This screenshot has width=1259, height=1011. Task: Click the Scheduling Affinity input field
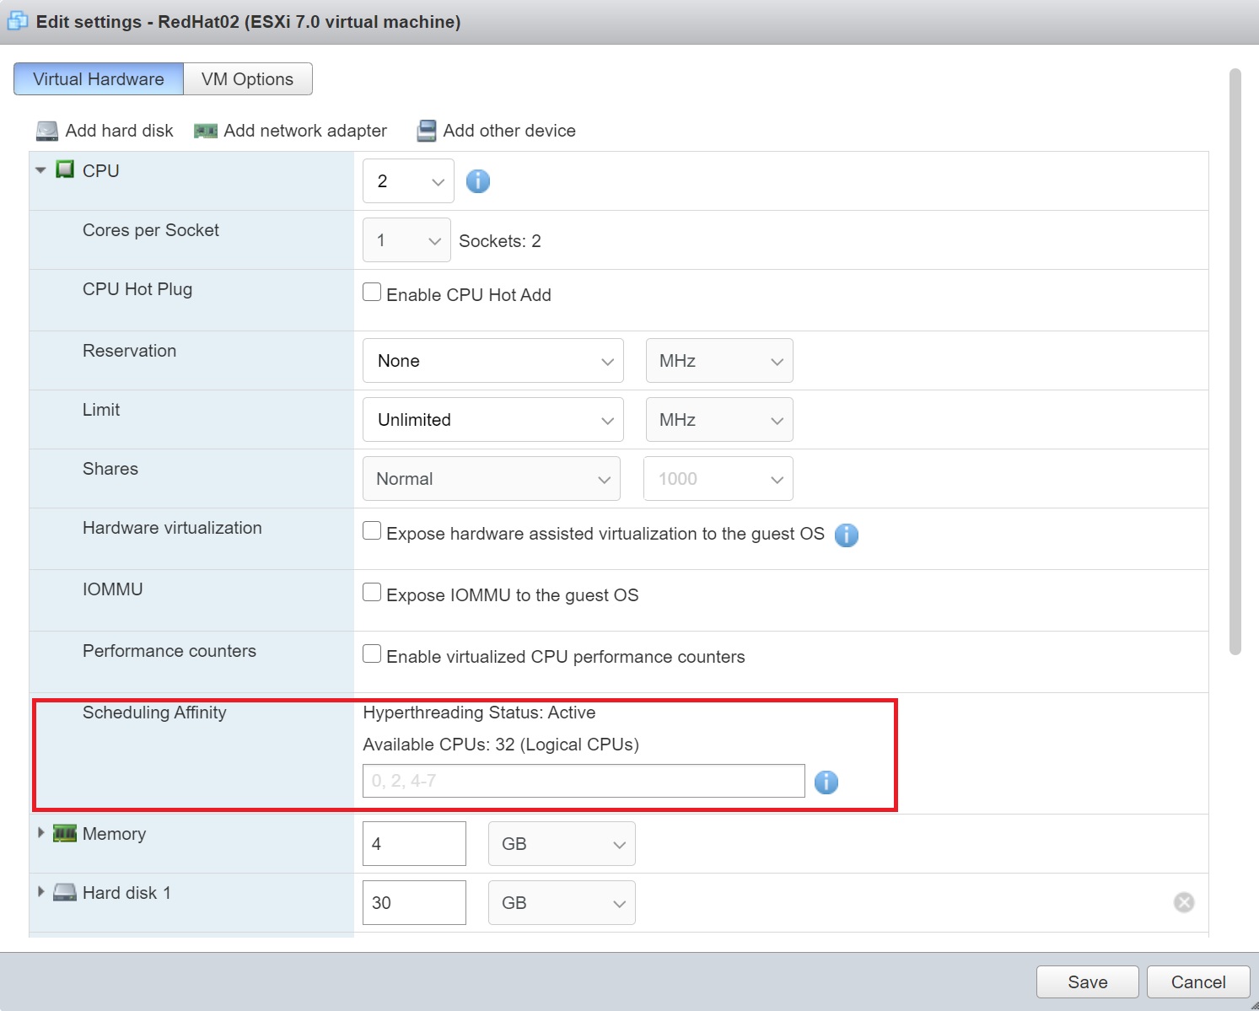coord(583,781)
